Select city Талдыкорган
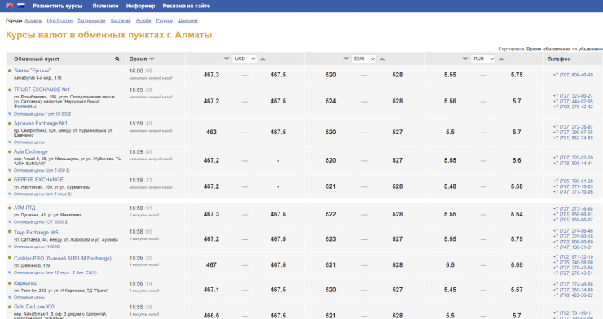 tap(91, 20)
